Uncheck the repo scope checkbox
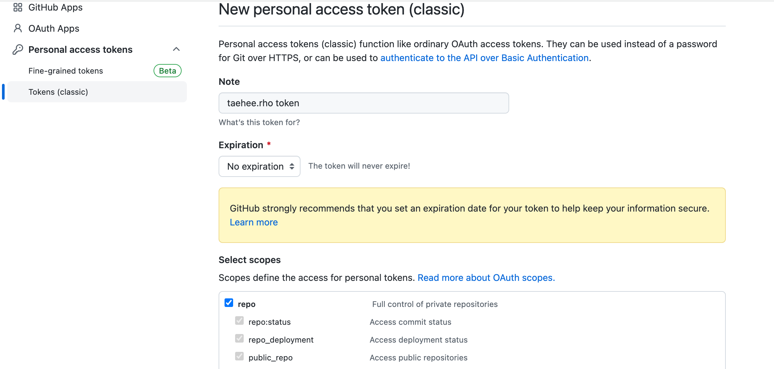 tap(229, 303)
